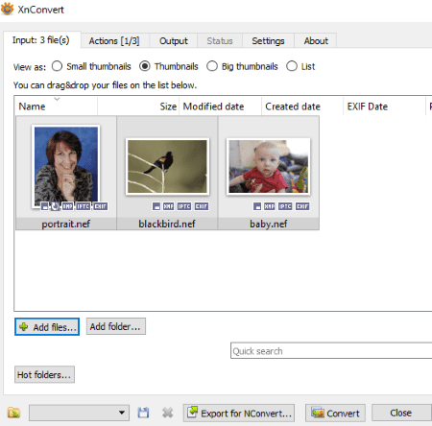This screenshot has height=426, width=432.
Task: Open the Output tab
Action: 174,41
